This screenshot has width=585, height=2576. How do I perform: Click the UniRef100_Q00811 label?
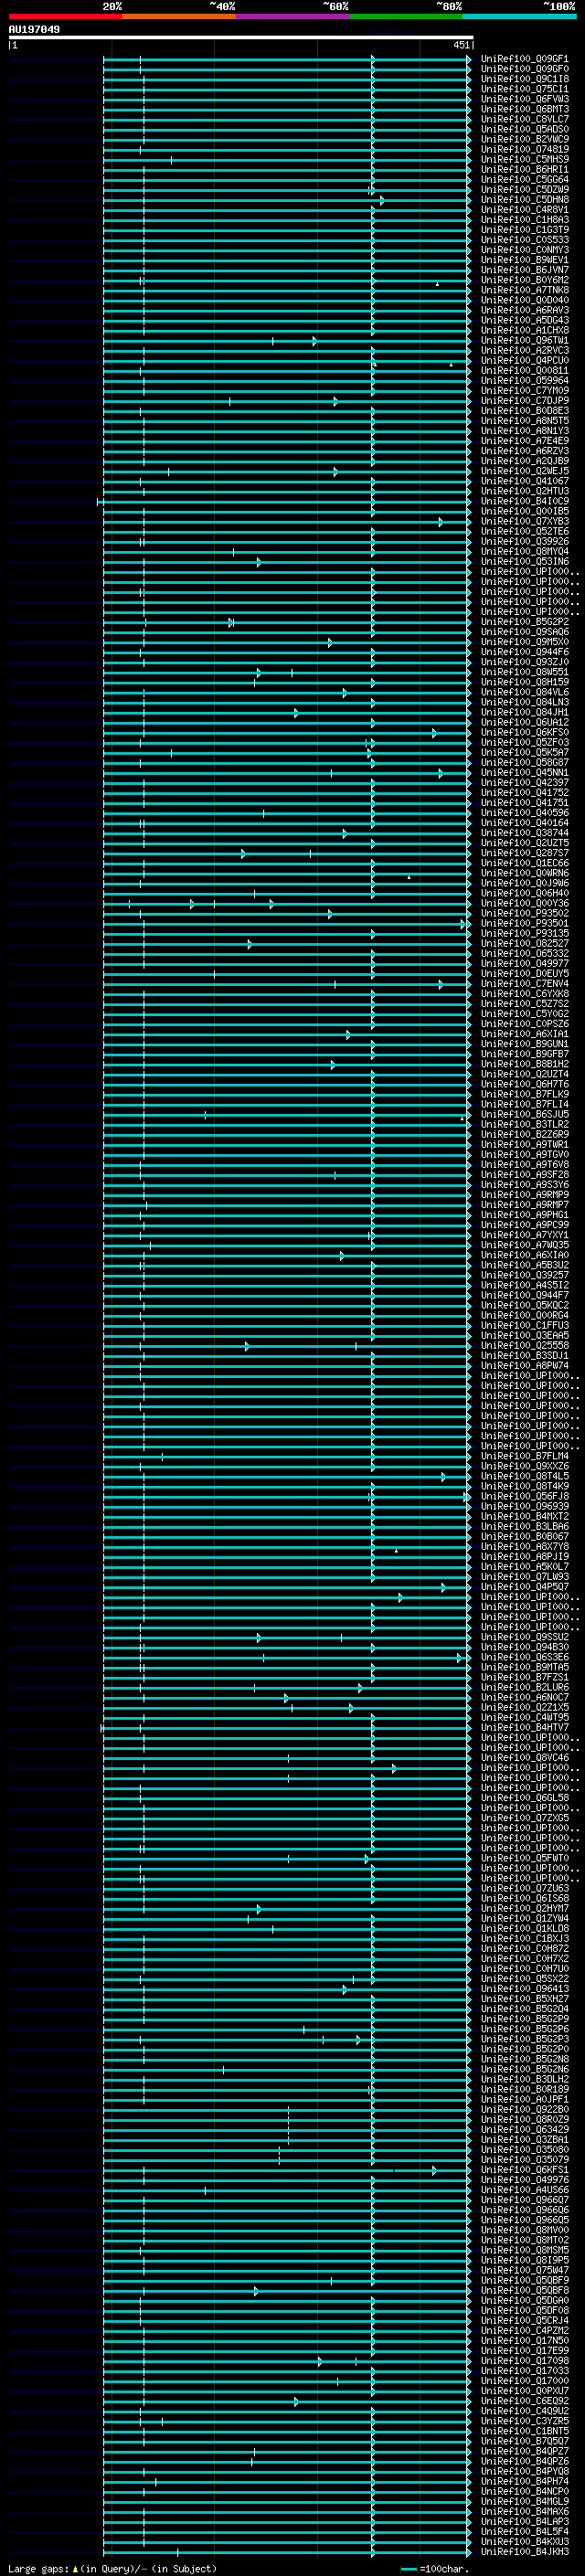pyautogui.click(x=525, y=371)
